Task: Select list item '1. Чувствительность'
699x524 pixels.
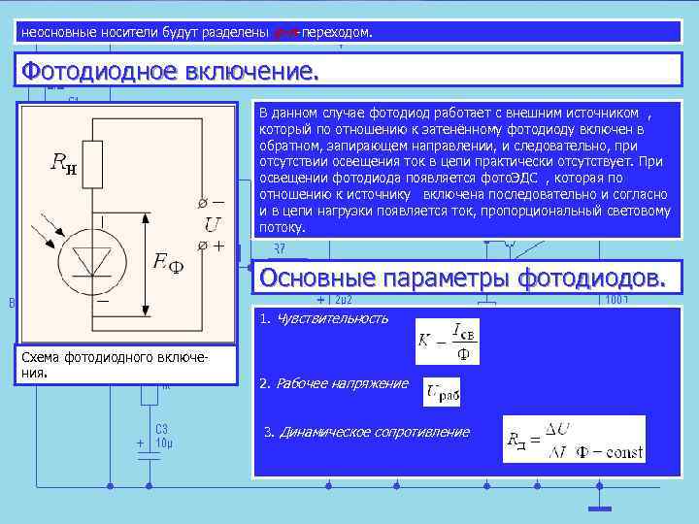Action: [323, 318]
